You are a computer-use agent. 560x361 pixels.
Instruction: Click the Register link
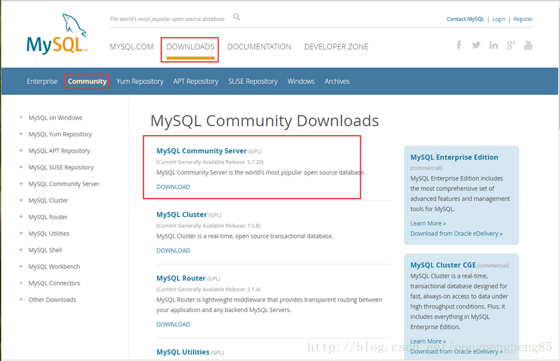[523, 19]
